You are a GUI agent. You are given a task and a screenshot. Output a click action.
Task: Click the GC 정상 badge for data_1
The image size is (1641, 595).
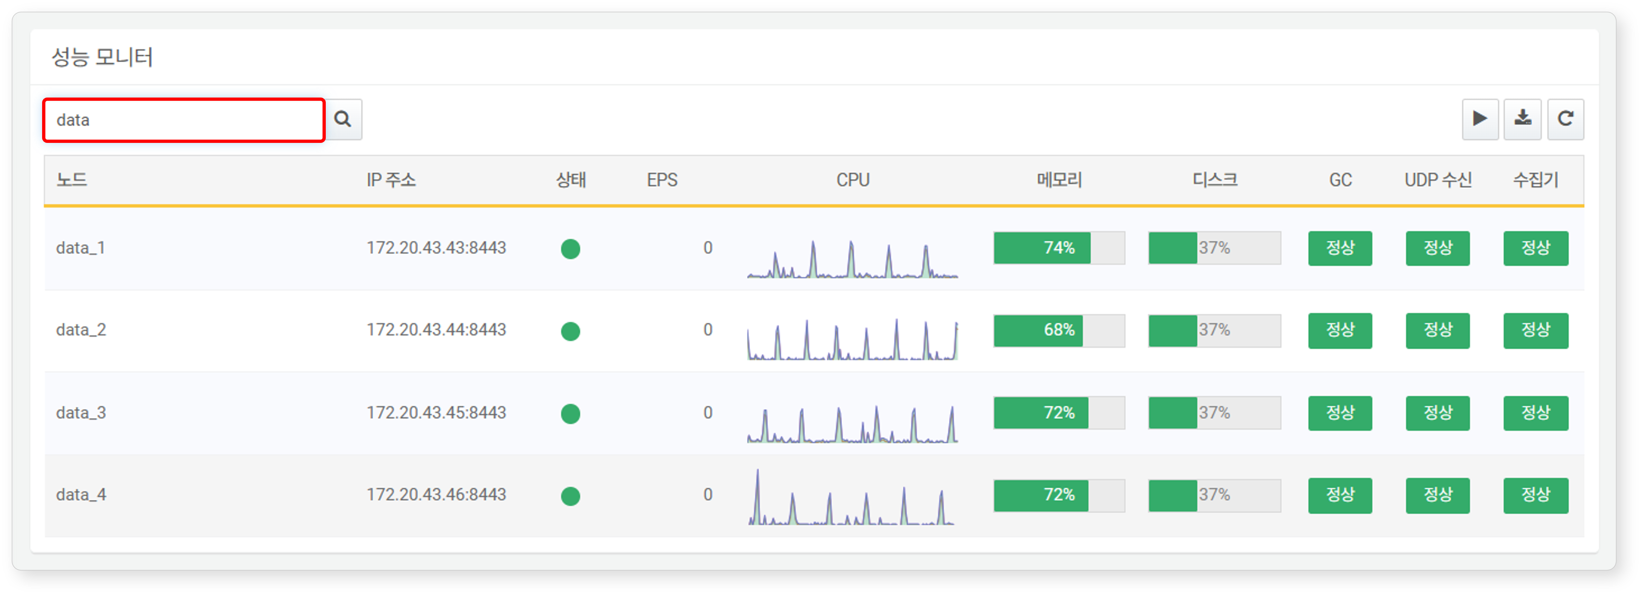pos(1340,248)
